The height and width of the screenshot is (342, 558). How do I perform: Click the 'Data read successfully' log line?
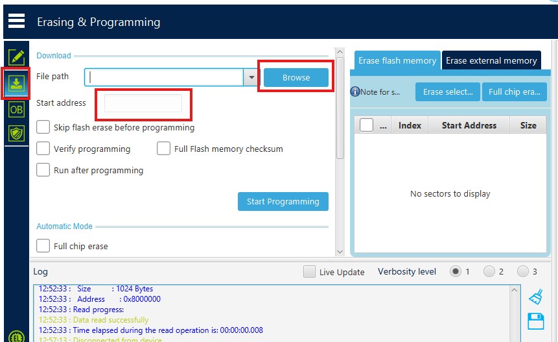tap(93, 320)
